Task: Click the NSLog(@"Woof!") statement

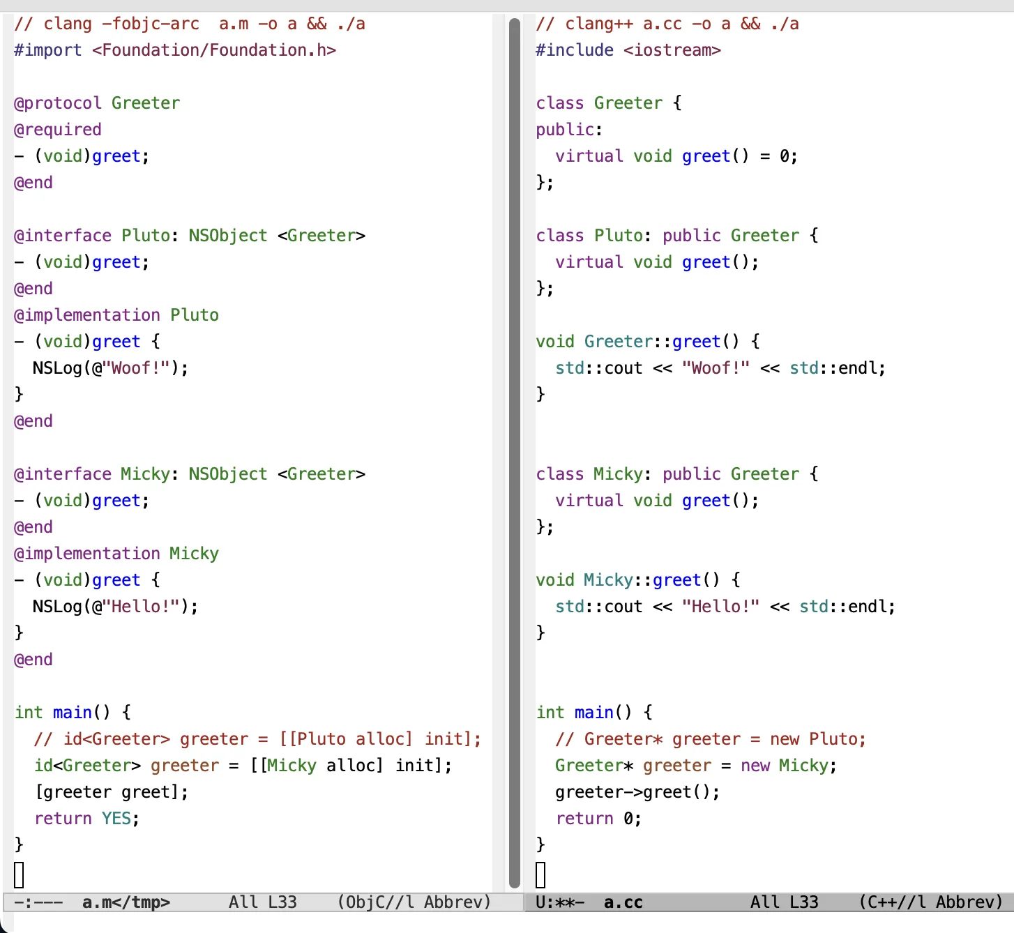Action: click(111, 368)
